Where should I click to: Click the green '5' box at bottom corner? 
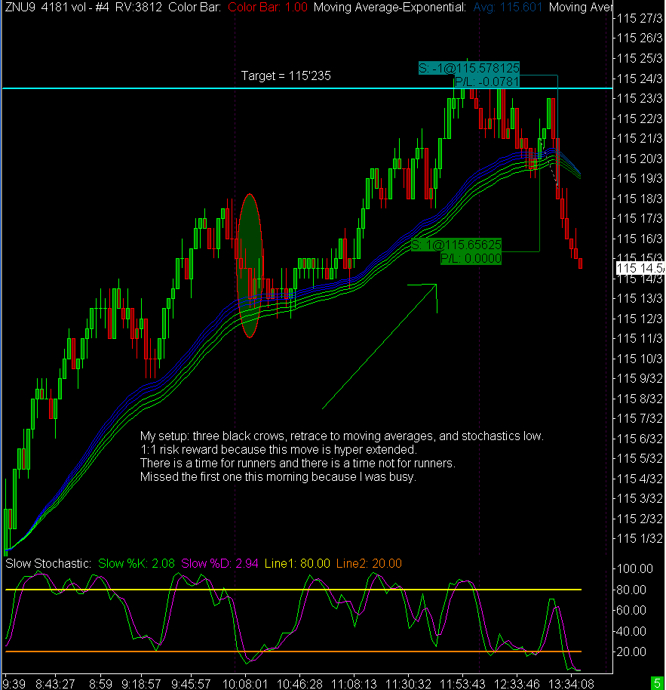point(657,683)
